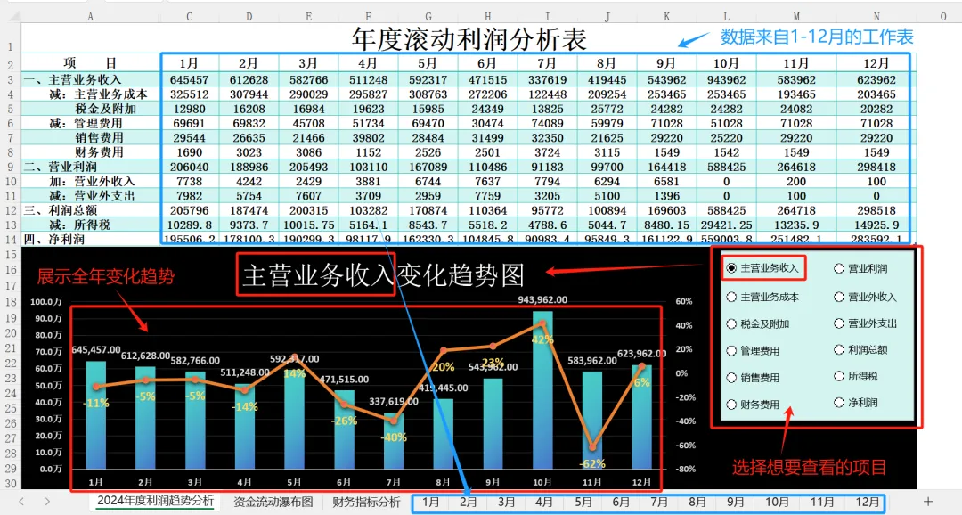The image size is (962, 515).
Task: Go to the 6月 worksheet tab
Action: [x=621, y=503]
